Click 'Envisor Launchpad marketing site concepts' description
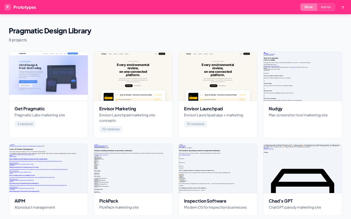The width and height of the screenshot is (351, 219). click(127, 118)
